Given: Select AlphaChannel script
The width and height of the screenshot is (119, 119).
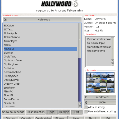Looking at the screenshot, I should [x=40, y=37].
